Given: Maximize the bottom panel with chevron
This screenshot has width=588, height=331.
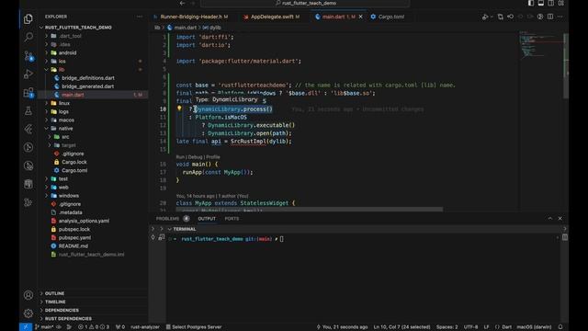Looking at the screenshot, I should tap(549, 219).
